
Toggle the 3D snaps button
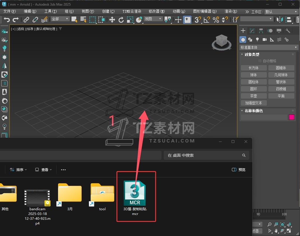[198, 20]
